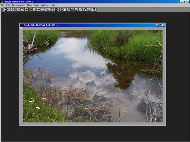
Task: Click the plus zoom-in toolbar icon
Action: 27,10
